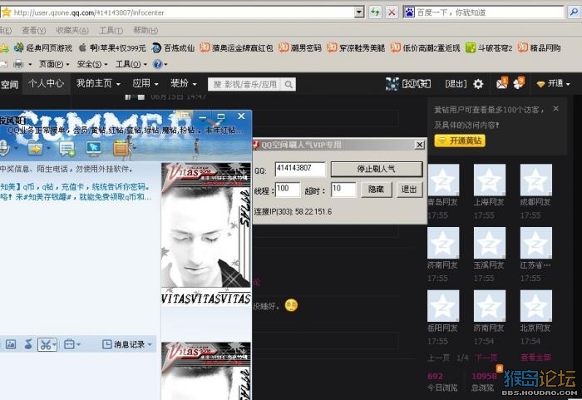Screen dimensions: 582x400
Task: Click the 百炼成仙 bookmark
Action: (173, 48)
